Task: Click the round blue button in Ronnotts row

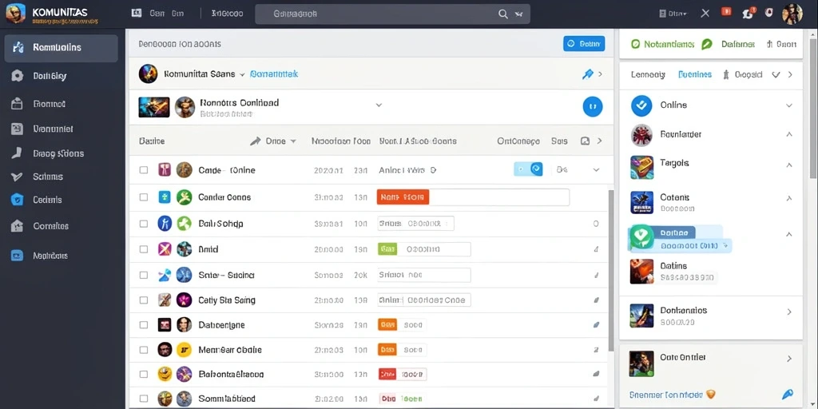Action: pyautogui.click(x=592, y=106)
